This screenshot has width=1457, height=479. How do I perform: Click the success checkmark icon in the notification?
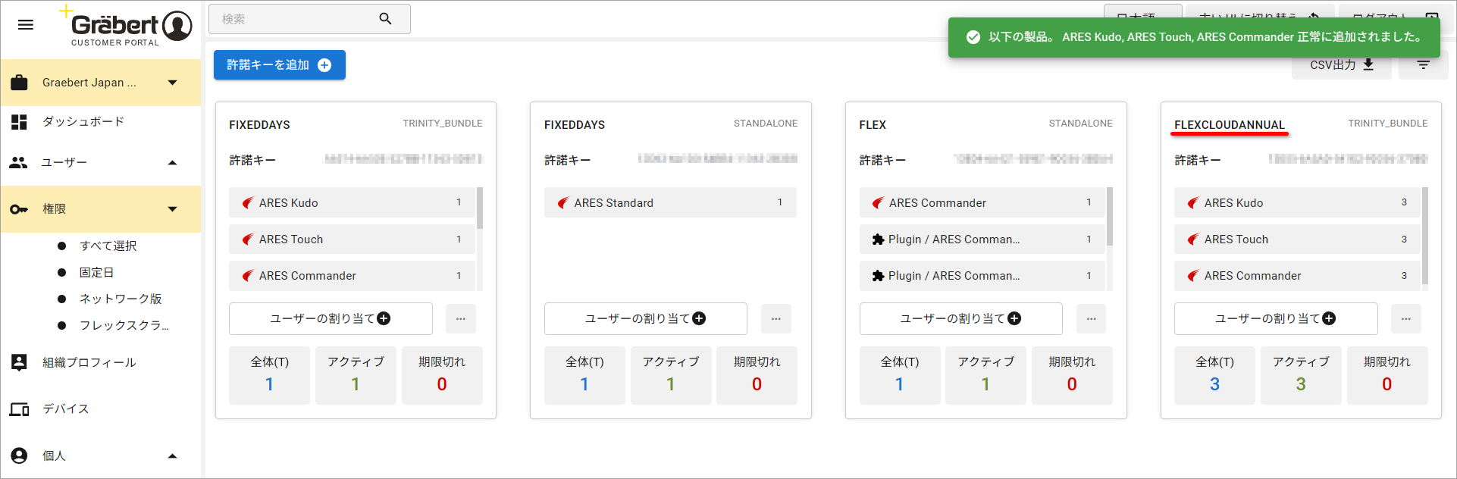tap(973, 37)
